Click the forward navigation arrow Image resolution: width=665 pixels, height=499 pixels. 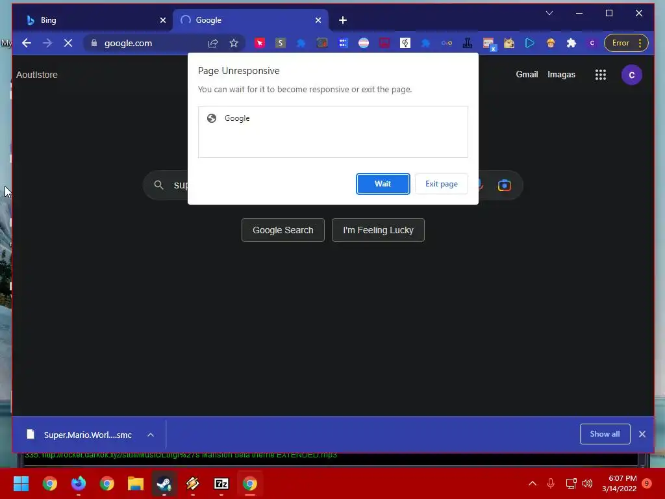coord(47,43)
